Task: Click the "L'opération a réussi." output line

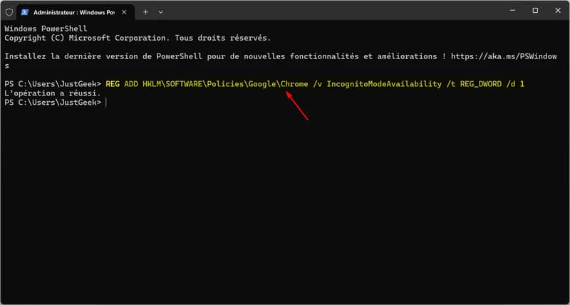Action: tap(52, 94)
